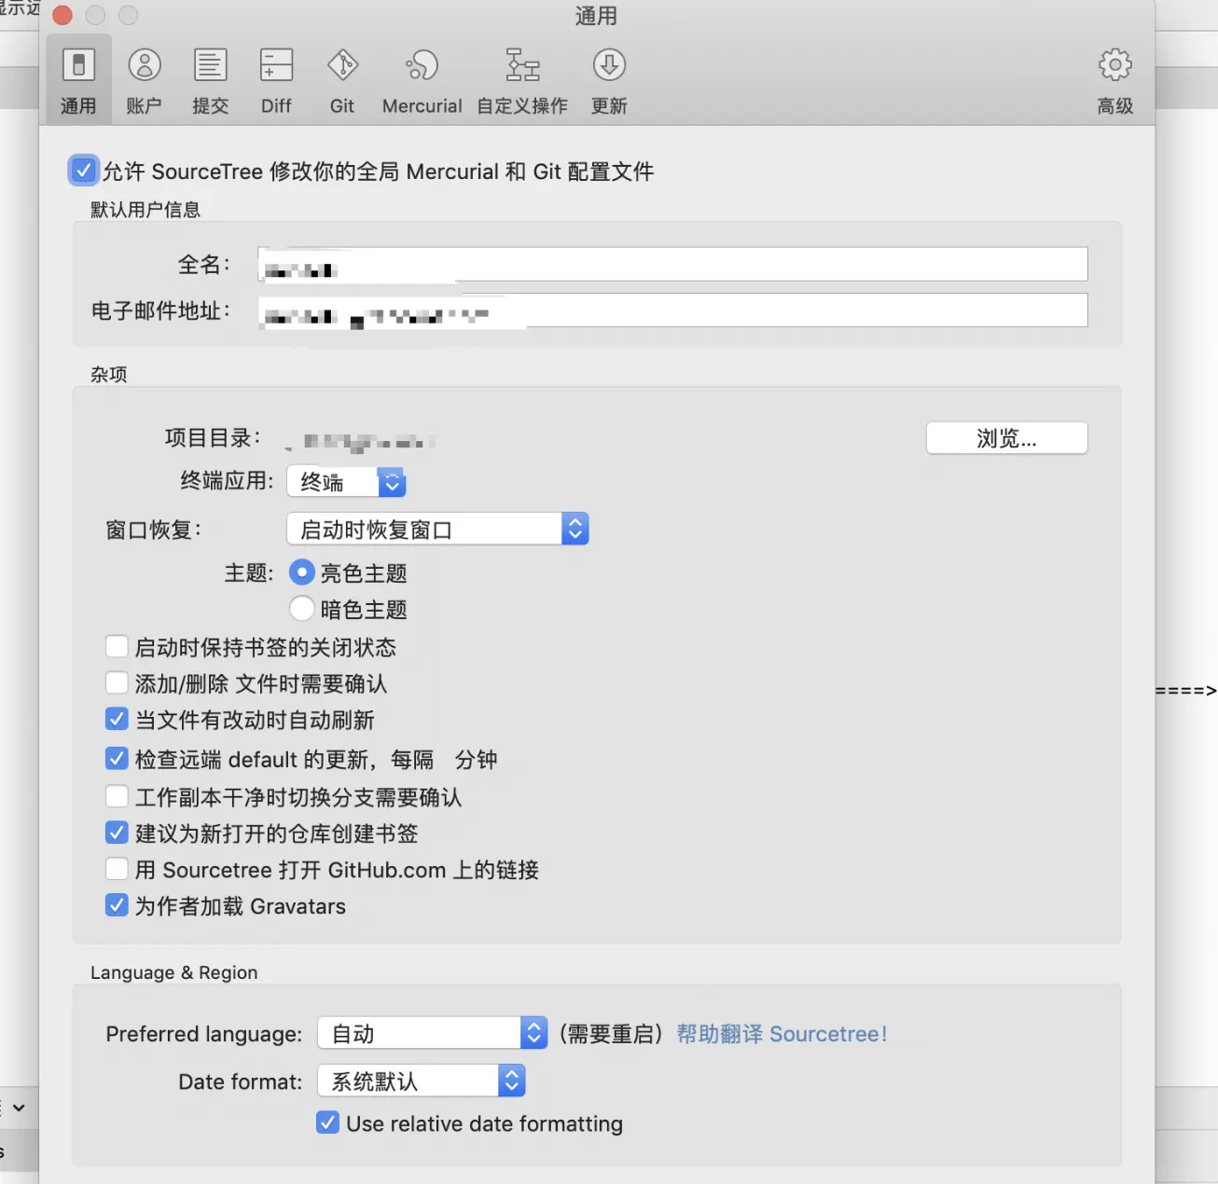The height and width of the screenshot is (1184, 1218).
Task: Open the Diff preferences tab
Action: coord(276,81)
